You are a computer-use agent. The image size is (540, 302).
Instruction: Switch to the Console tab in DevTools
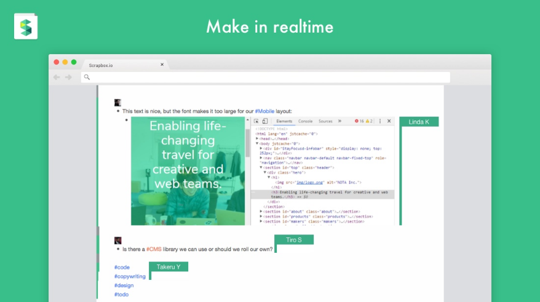[x=305, y=121]
